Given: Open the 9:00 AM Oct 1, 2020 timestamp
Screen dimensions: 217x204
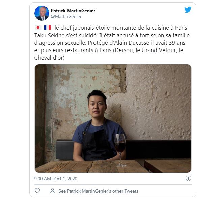Looking at the screenshot, I should (x=56, y=179).
